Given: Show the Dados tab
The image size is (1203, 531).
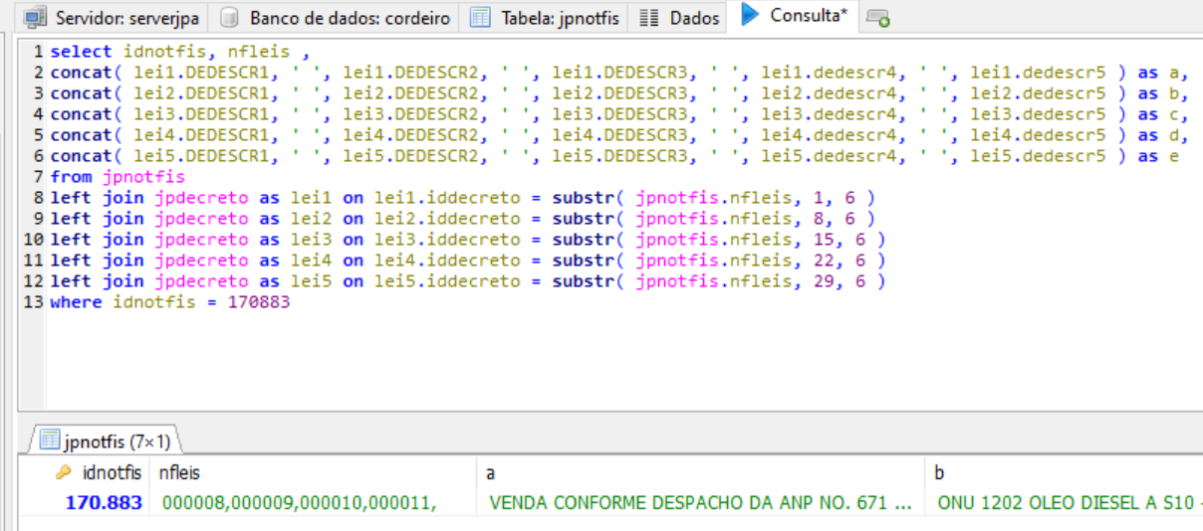Looking at the screenshot, I should click(693, 18).
